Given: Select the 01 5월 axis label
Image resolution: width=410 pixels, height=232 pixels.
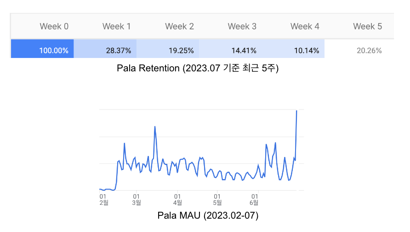Looking at the screenshot, I should (217, 199).
